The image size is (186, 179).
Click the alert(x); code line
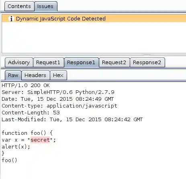pos(16,146)
